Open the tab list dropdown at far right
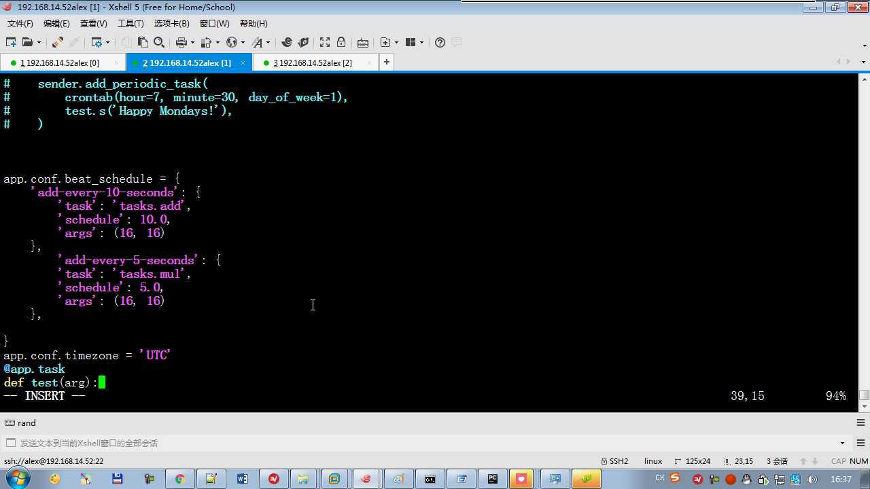The image size is (870, 489). [863, 62]
